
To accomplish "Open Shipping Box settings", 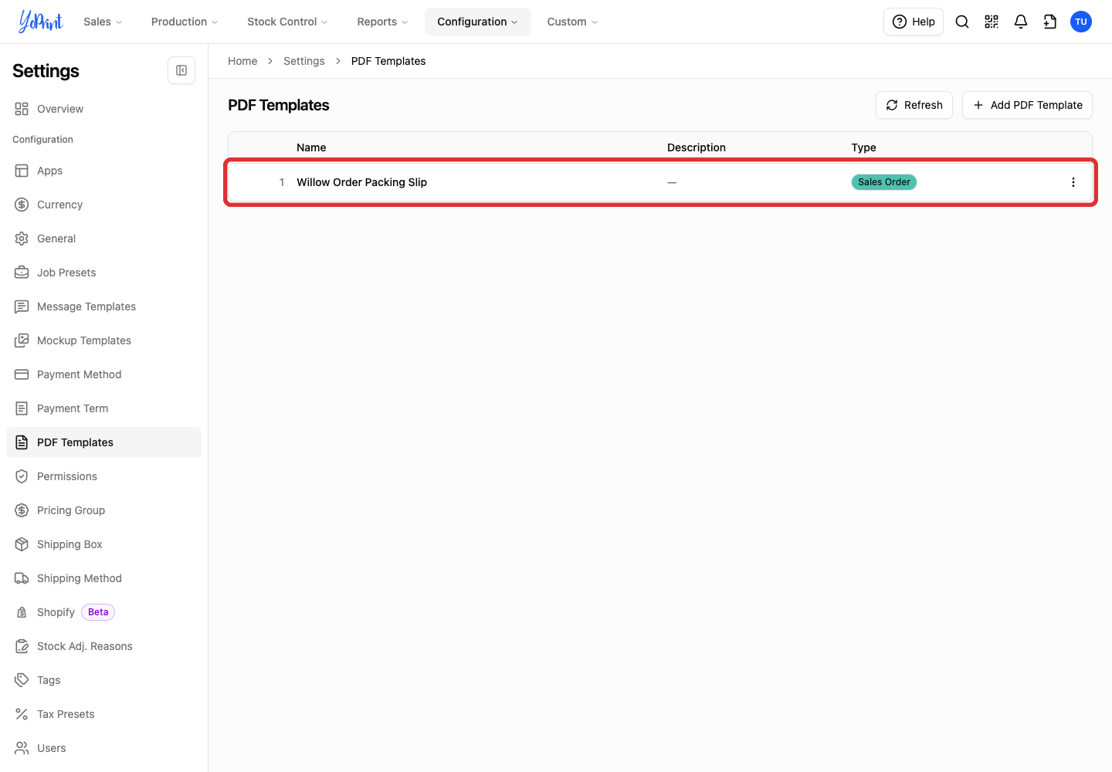I will coord(103,544).
